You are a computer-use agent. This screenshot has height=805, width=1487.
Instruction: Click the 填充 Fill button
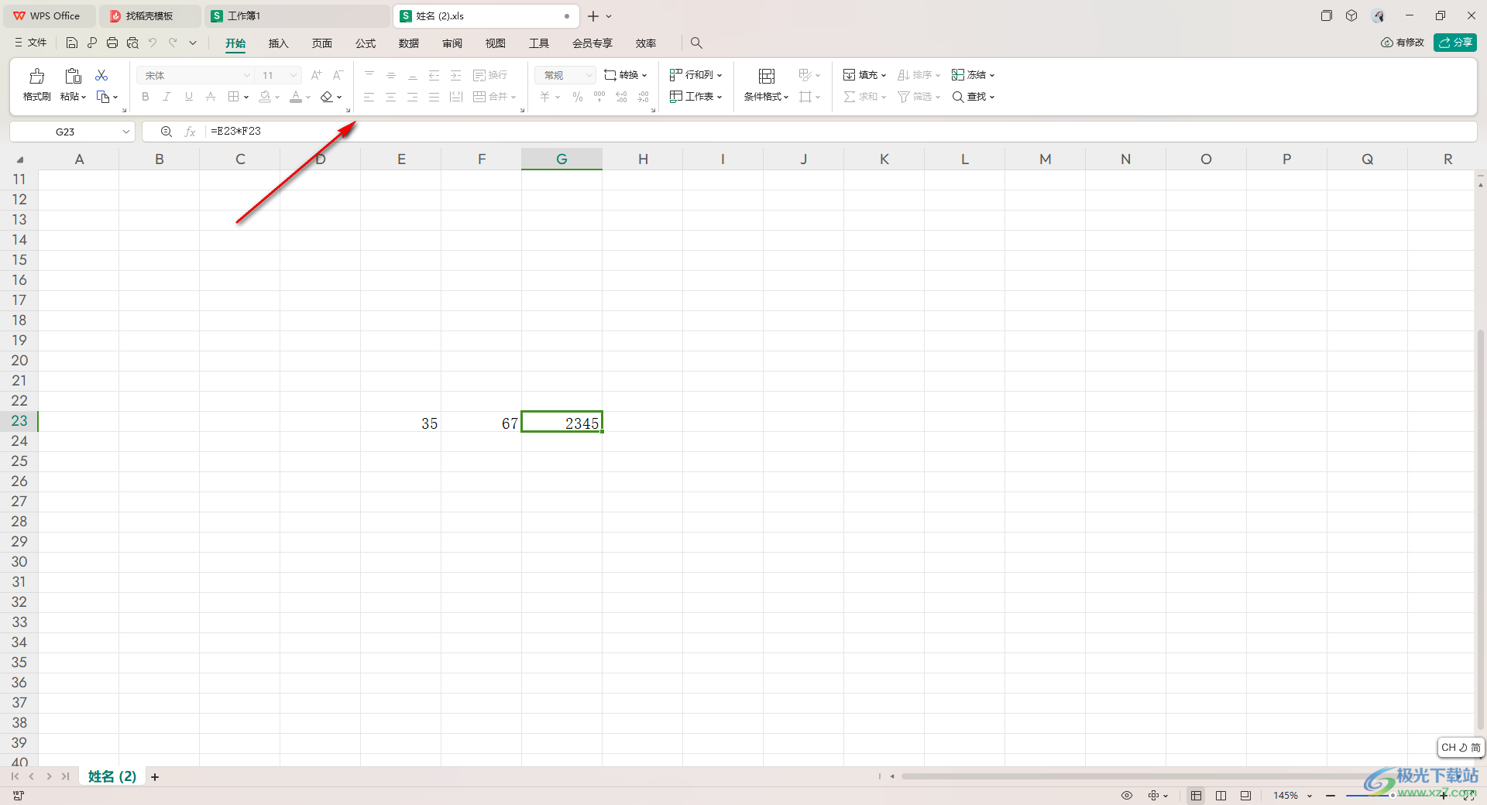(x=864, y=75)
